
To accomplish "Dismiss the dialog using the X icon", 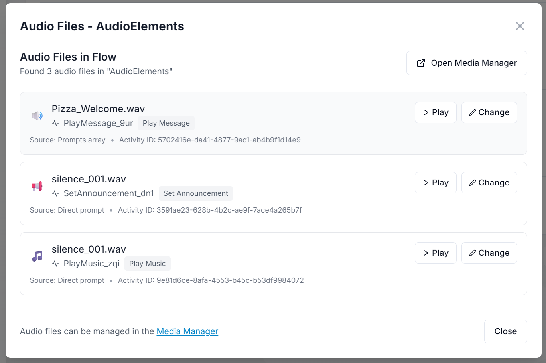I will tap(520, 26).
